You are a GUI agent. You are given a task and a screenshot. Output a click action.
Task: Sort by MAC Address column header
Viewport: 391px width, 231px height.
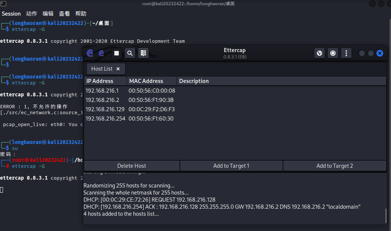point(152,81)
